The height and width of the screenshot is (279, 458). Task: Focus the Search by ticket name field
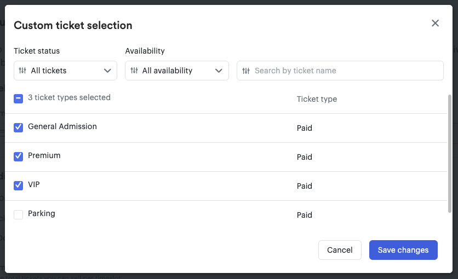coord(340,71)
